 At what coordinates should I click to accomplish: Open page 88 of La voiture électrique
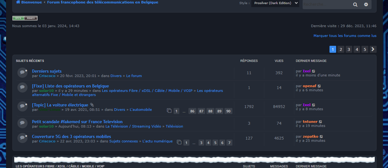210,111
